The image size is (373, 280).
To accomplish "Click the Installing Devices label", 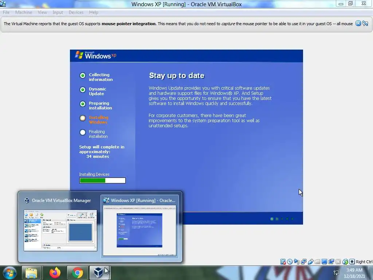I will point(94,174).
